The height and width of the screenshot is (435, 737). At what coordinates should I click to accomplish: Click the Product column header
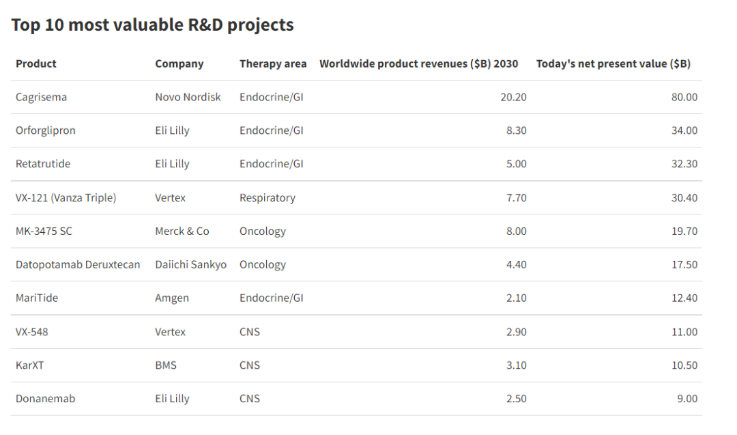(x=36, y=64)
